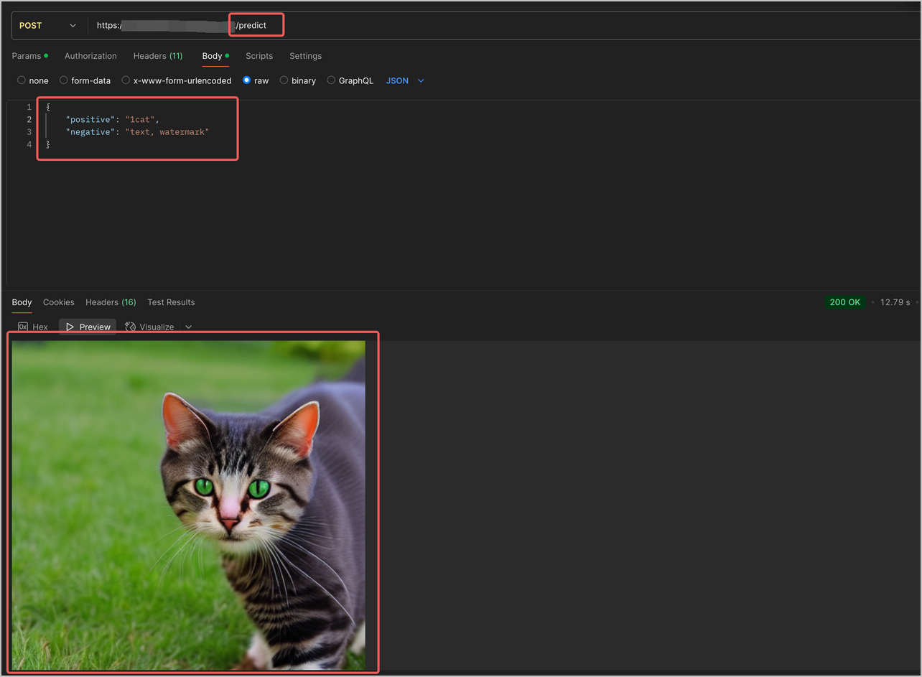Click the generated cat image preview

(189, 505)
